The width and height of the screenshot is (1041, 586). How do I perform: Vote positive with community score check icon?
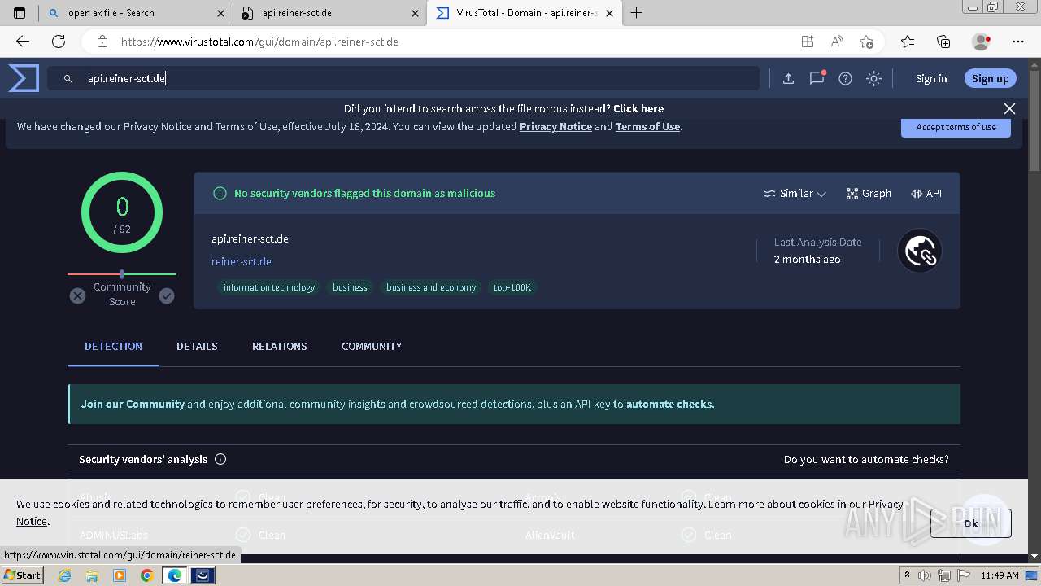167,295
